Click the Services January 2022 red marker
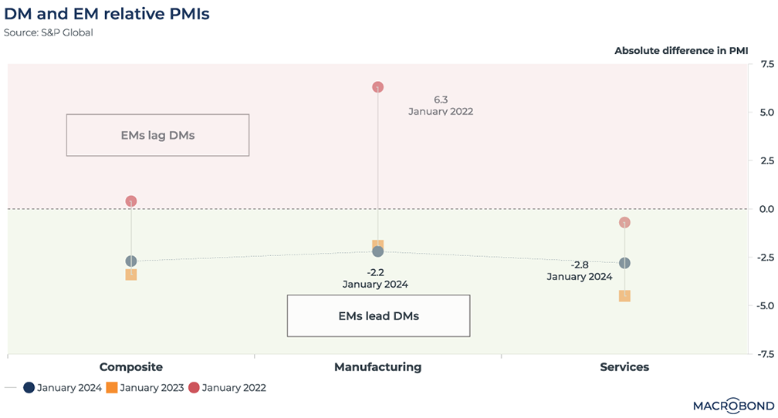 (624, 223)
